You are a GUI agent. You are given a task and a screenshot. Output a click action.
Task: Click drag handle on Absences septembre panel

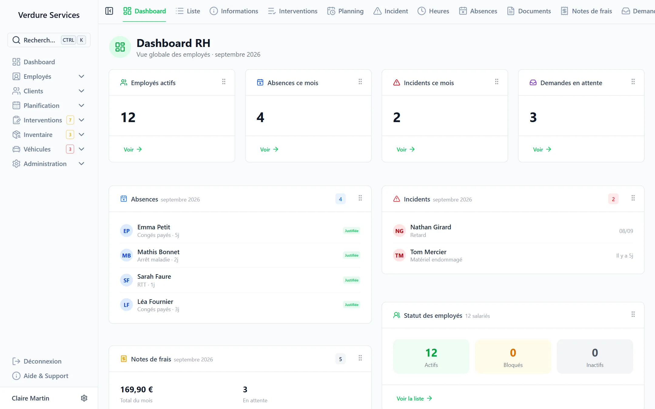coord(360,198)
